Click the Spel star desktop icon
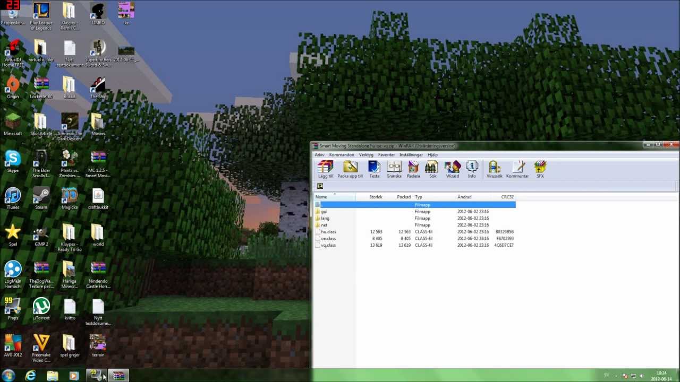Viewport: 680px width, 382px height. tap(13, 235)
